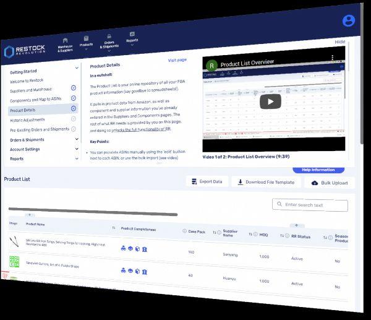
Task: Click fourth completeness icon in Tongs row
Action: click(145, 249)
